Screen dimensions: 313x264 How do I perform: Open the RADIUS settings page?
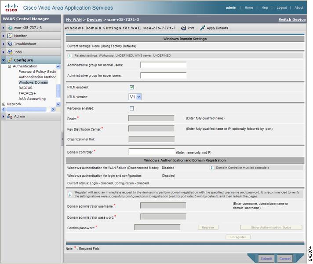[25, 88]
